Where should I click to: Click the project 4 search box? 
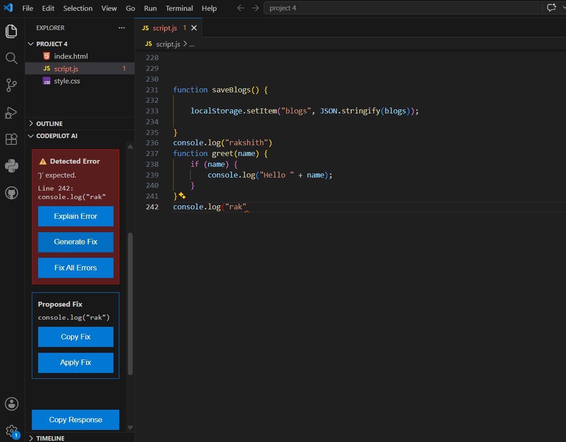[x=404, y=8]
